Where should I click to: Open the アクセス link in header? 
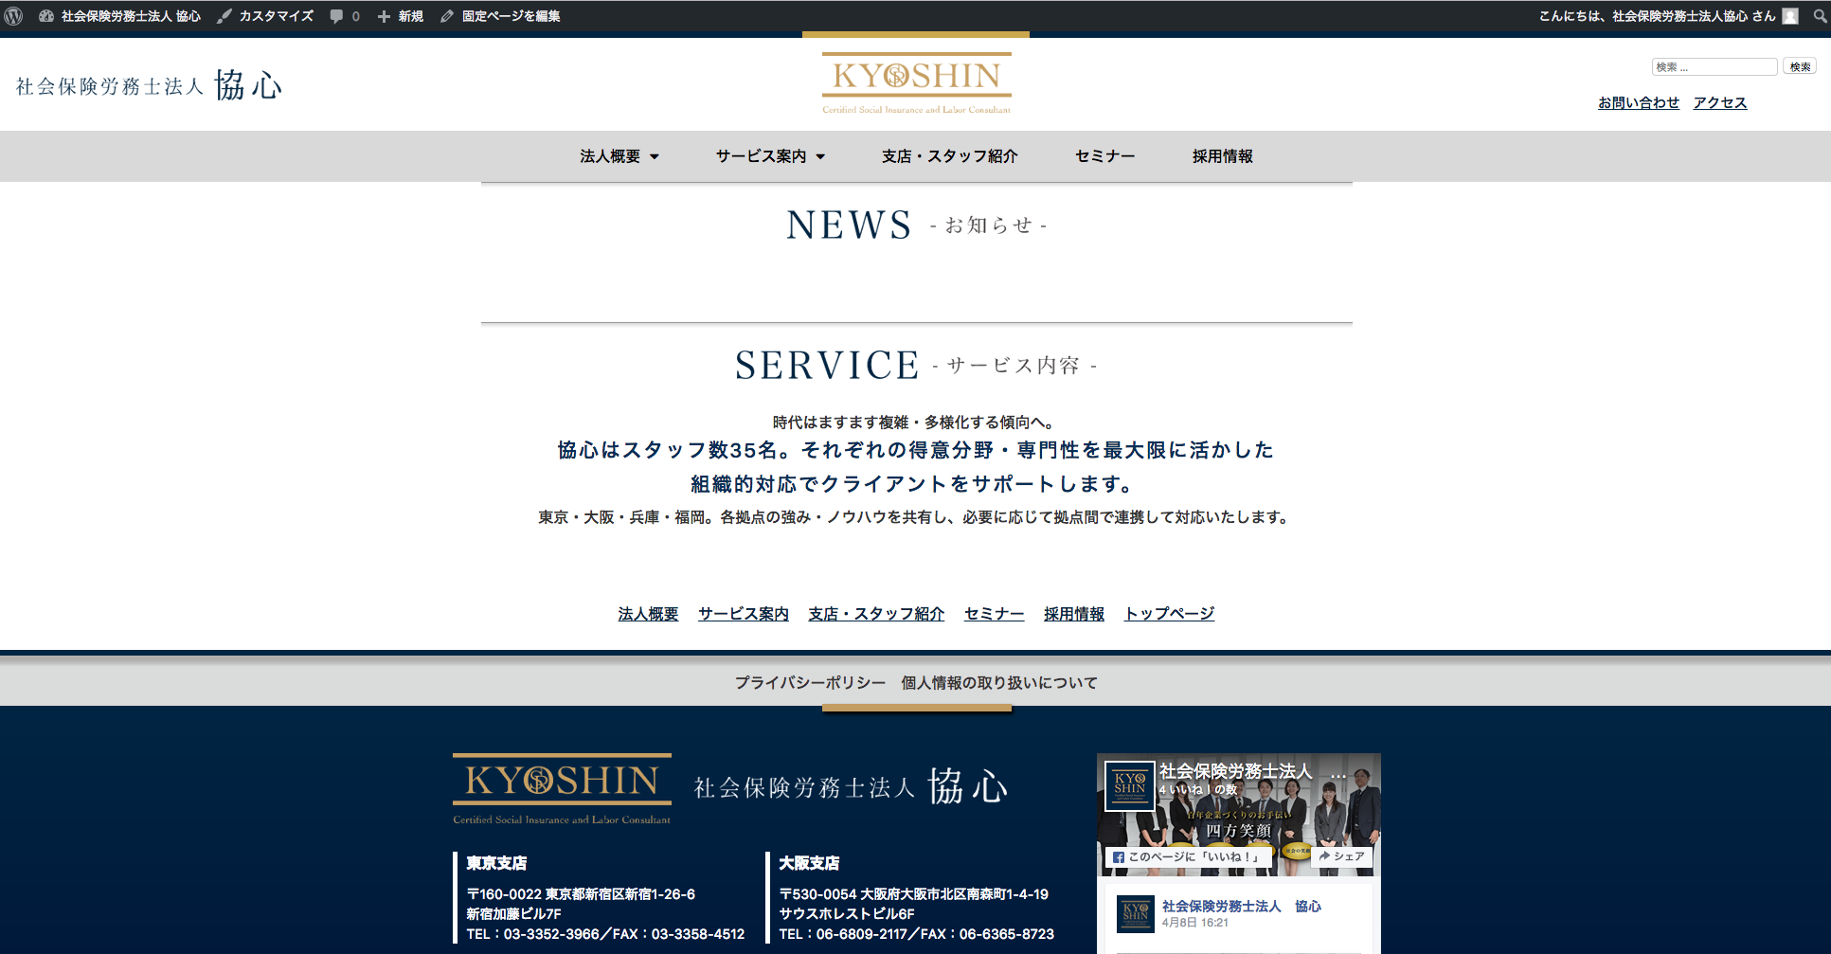click(x=1720, y=103)
